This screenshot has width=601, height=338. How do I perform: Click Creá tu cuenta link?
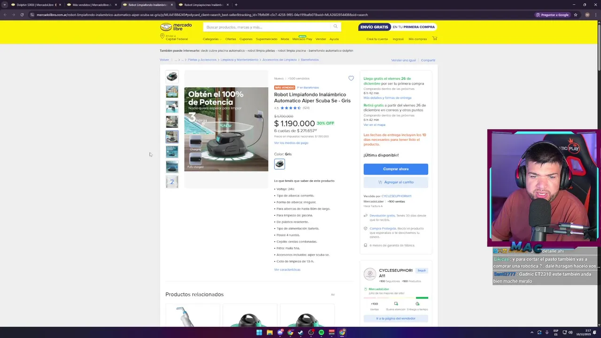tap(377, 39)
